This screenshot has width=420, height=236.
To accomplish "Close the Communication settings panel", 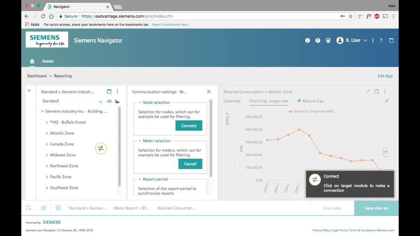I will click(x=209, y=91).
